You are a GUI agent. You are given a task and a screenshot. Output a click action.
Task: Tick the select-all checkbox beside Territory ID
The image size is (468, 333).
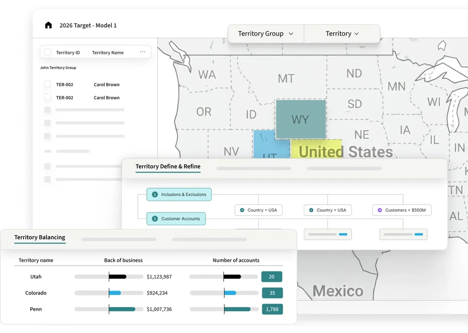tap(47, 52)
